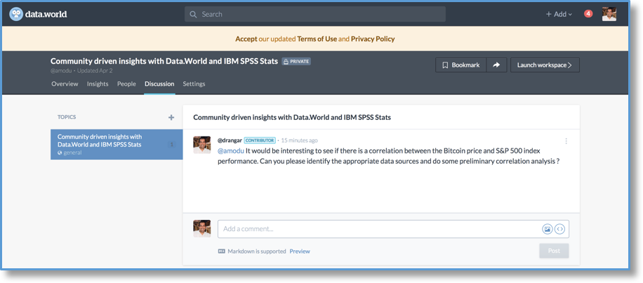This screenshot has height=283, width=643.
Task: Click the 'Markdown is supported' text
Action: (x=257, y=251)
